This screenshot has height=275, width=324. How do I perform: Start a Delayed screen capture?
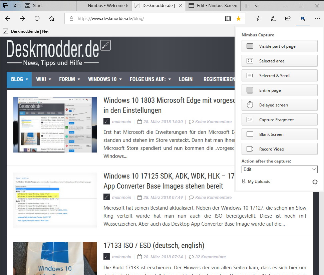tap(279, 105)
